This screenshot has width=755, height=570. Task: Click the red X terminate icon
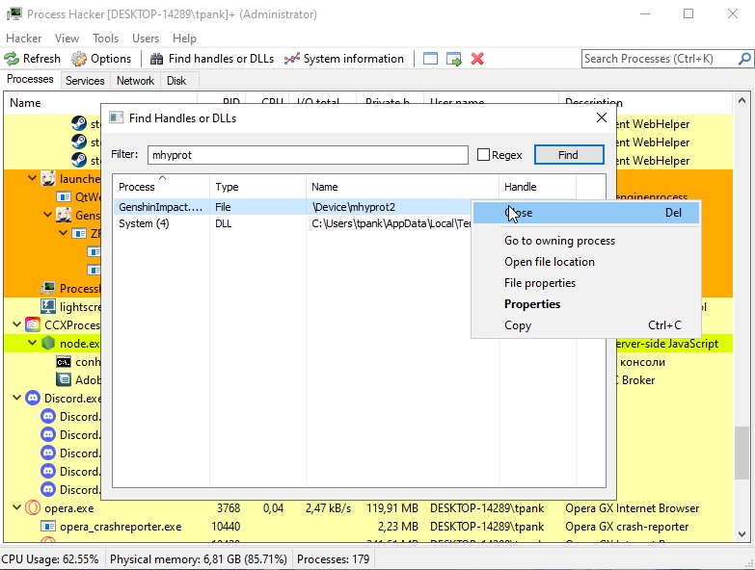477,59
